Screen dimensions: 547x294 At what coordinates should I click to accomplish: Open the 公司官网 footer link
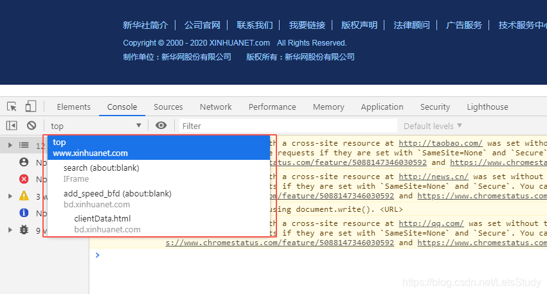202,25
